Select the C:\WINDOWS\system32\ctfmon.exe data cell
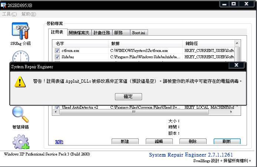Screen dimensions: 257x167 pyautogui.click(x=139, y=50)
